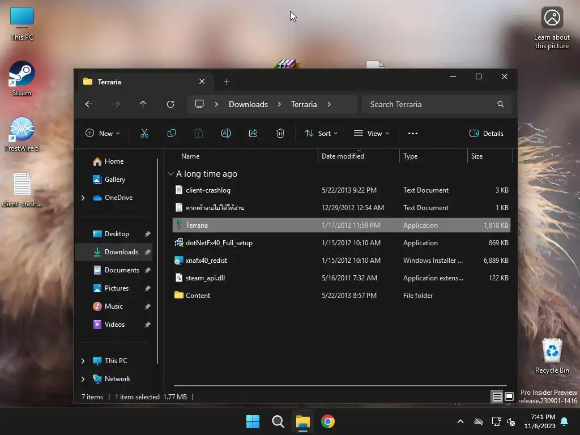The height and width of the screenshot is (435, 580).
Task: Open the New dropdown menu
Action: click(x=103, y=134)
